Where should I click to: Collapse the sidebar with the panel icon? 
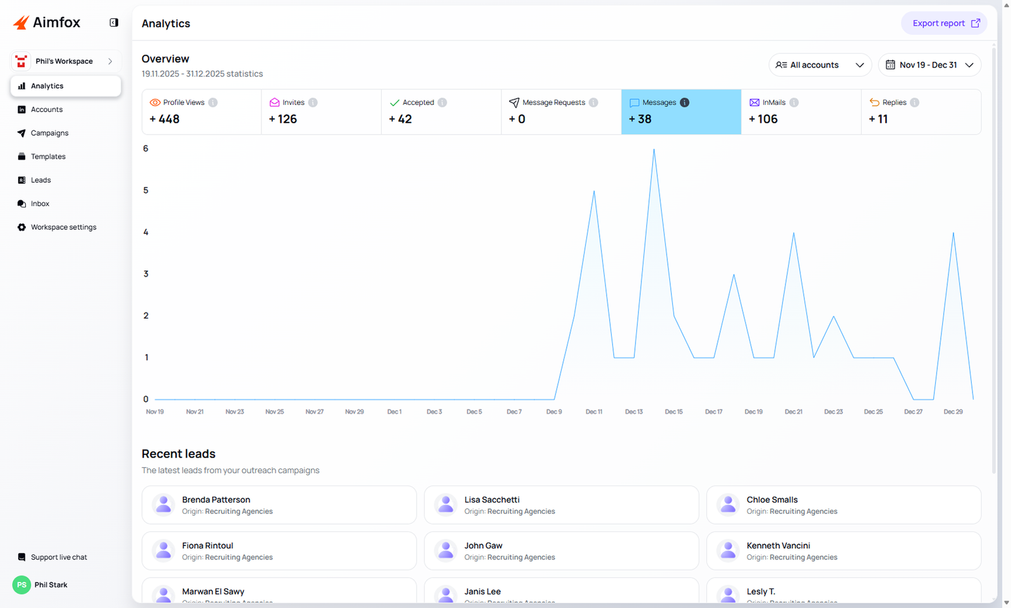[x=114, y=23]
